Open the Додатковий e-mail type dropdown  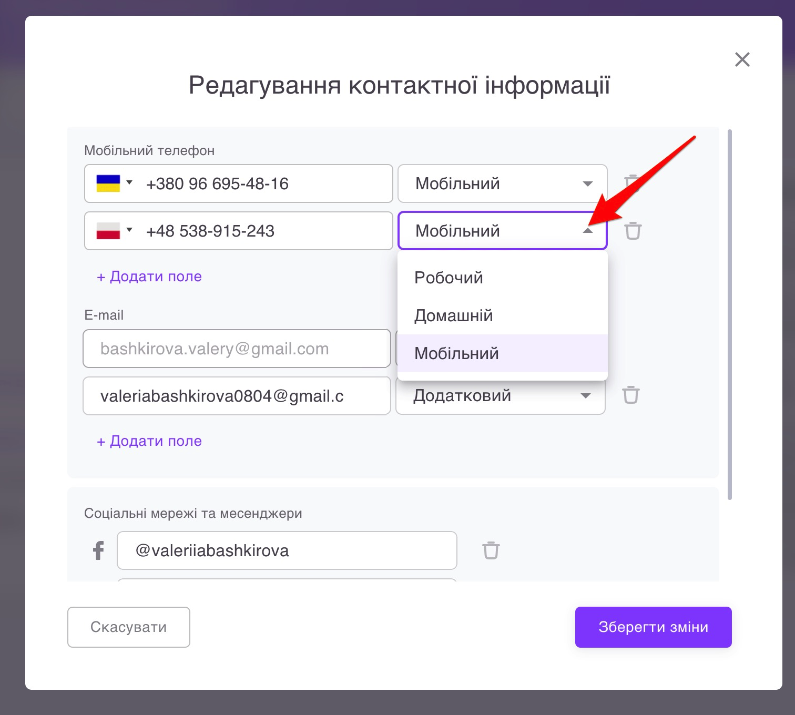click(x=500, y=395)
